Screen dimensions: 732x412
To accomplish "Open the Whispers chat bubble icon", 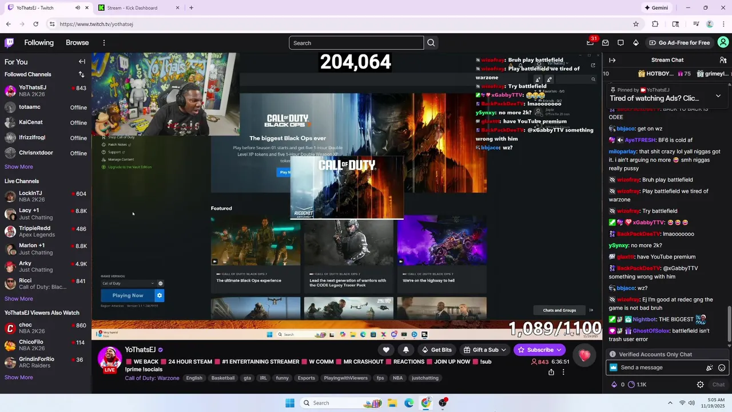I will pyautogui.click(x=620, y=43).
